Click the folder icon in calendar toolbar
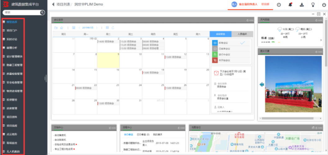The width and height of the screenshot is (328, 155). 56,28
